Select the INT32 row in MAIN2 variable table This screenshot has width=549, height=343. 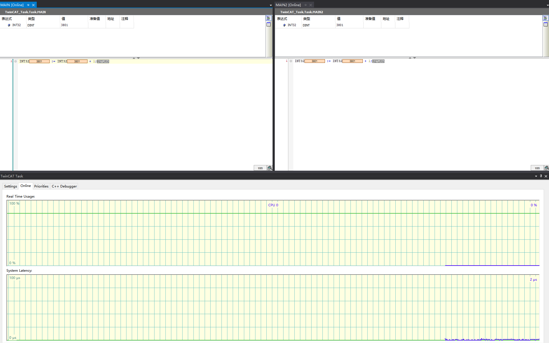(x=292, y=25)
